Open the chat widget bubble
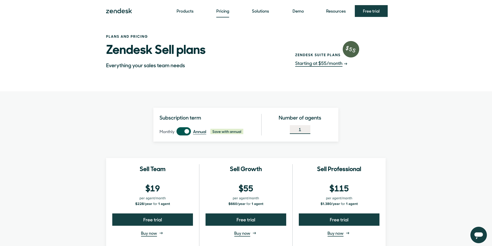 click(x=478, y=235)
